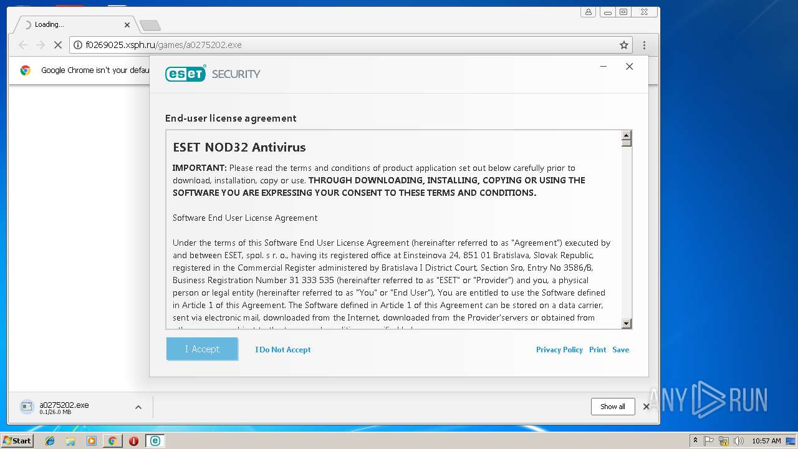Click the site information icon

[x=78, y=45]
